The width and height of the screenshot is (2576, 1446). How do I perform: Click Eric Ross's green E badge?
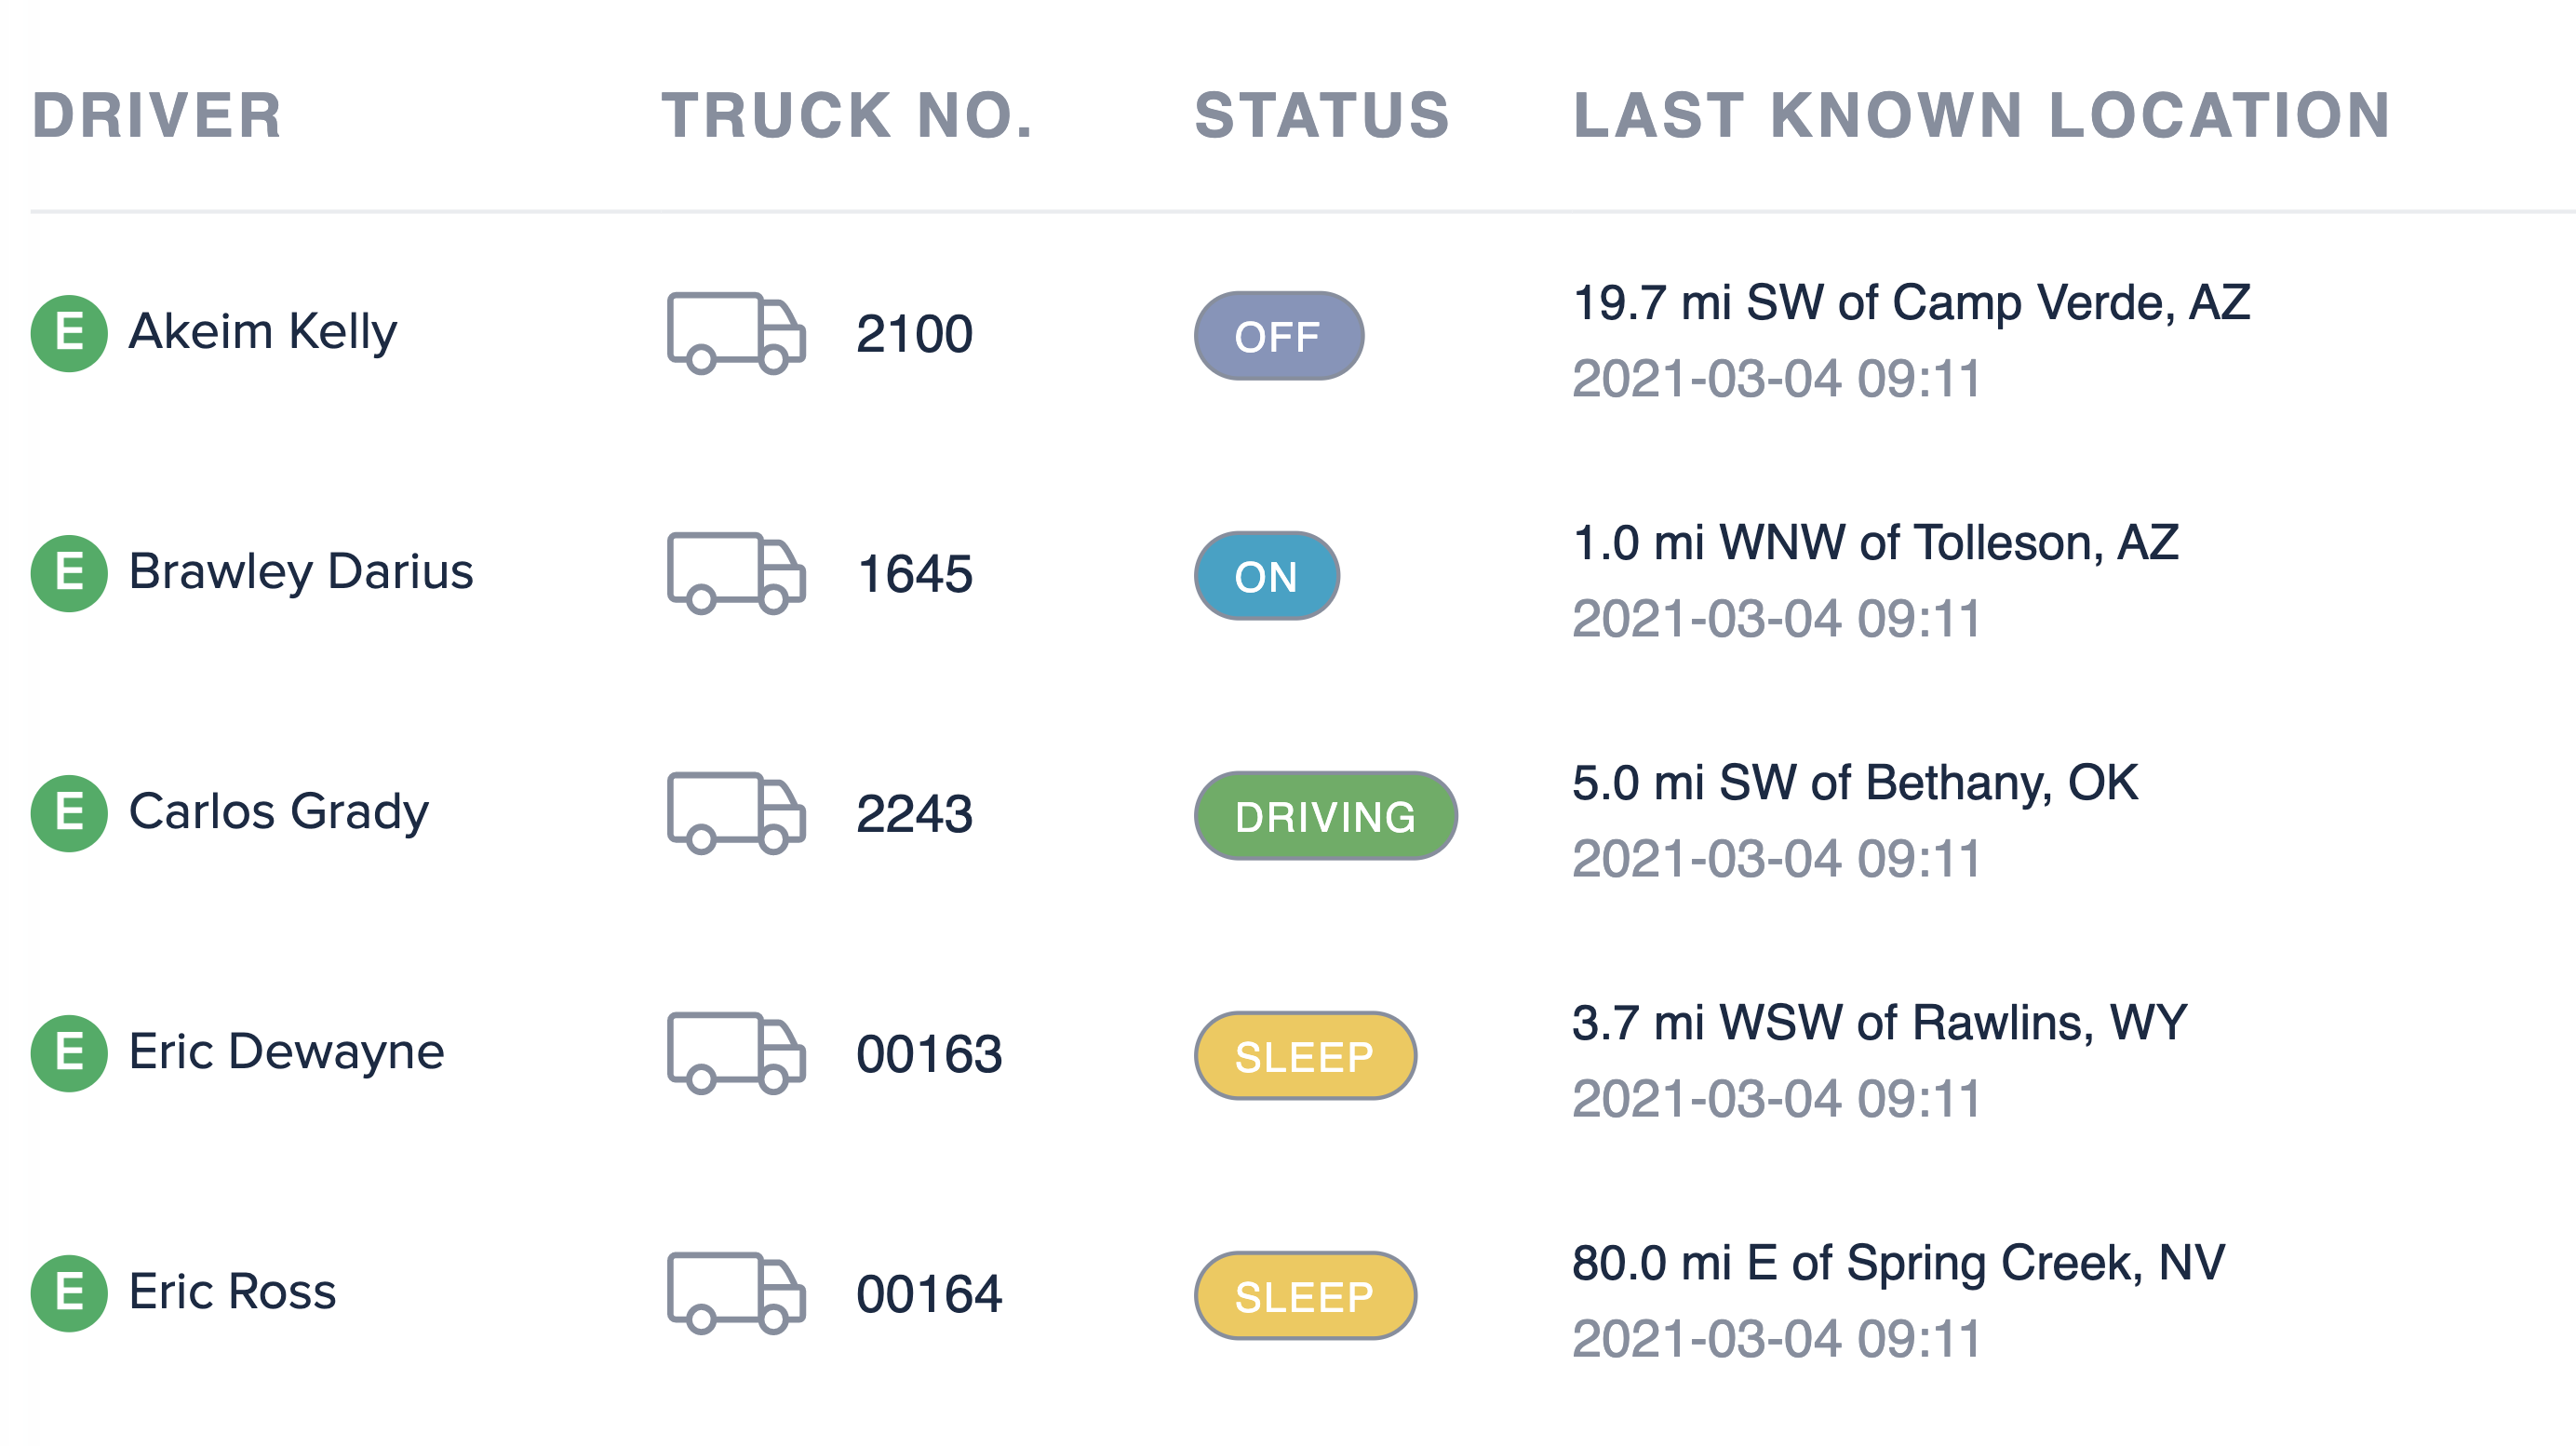pyautogui.click(x=69, y=1294)
